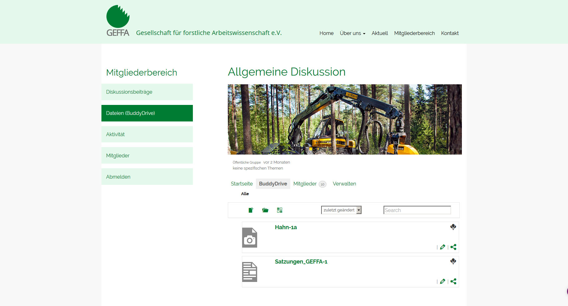Go to Kontakt in the top navigation
The height and width of the screenshot is (306, 568).
450,33
